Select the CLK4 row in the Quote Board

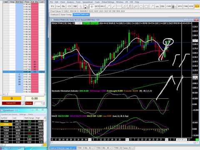(22, 133)
